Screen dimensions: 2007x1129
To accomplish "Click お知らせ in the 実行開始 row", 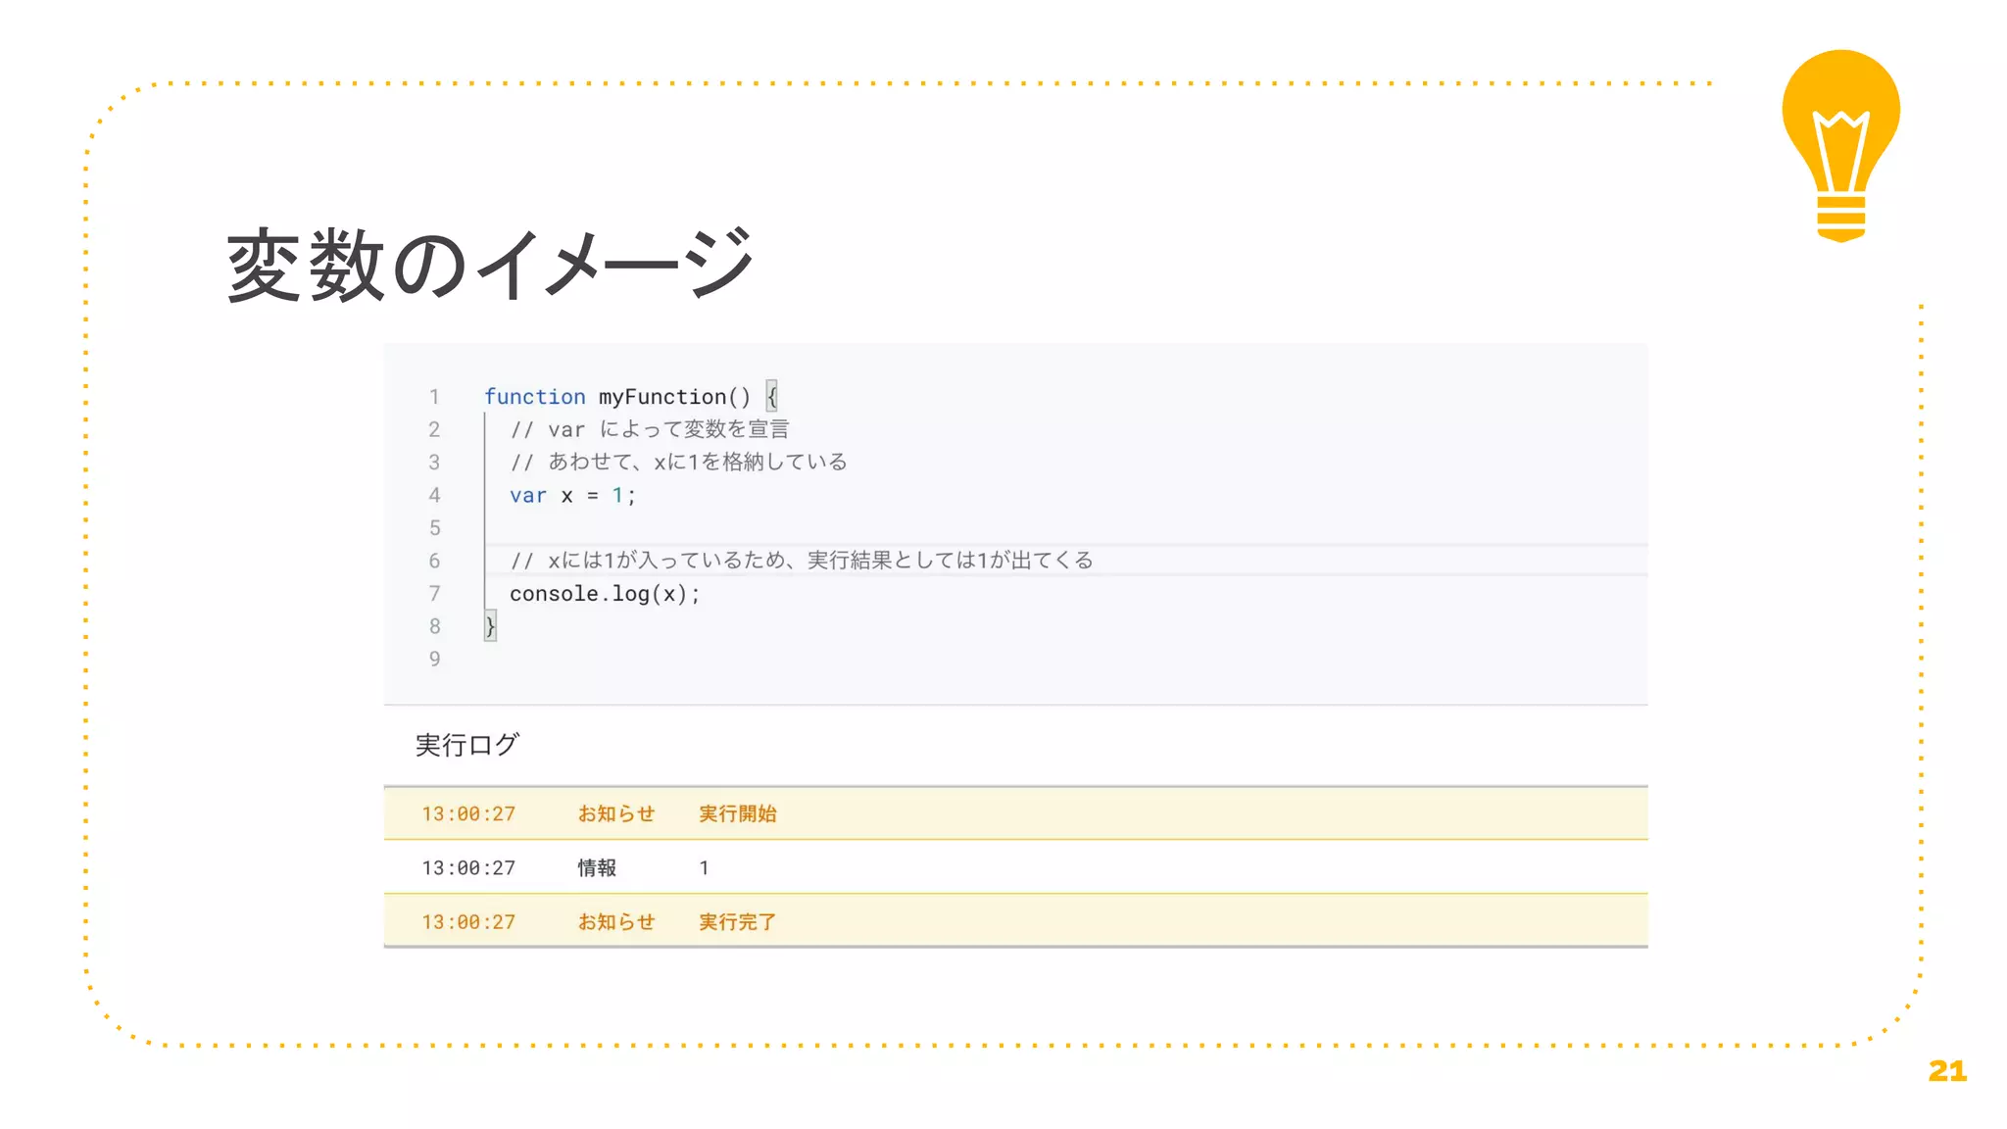I will pyautogui.click(x=615, y=813).
